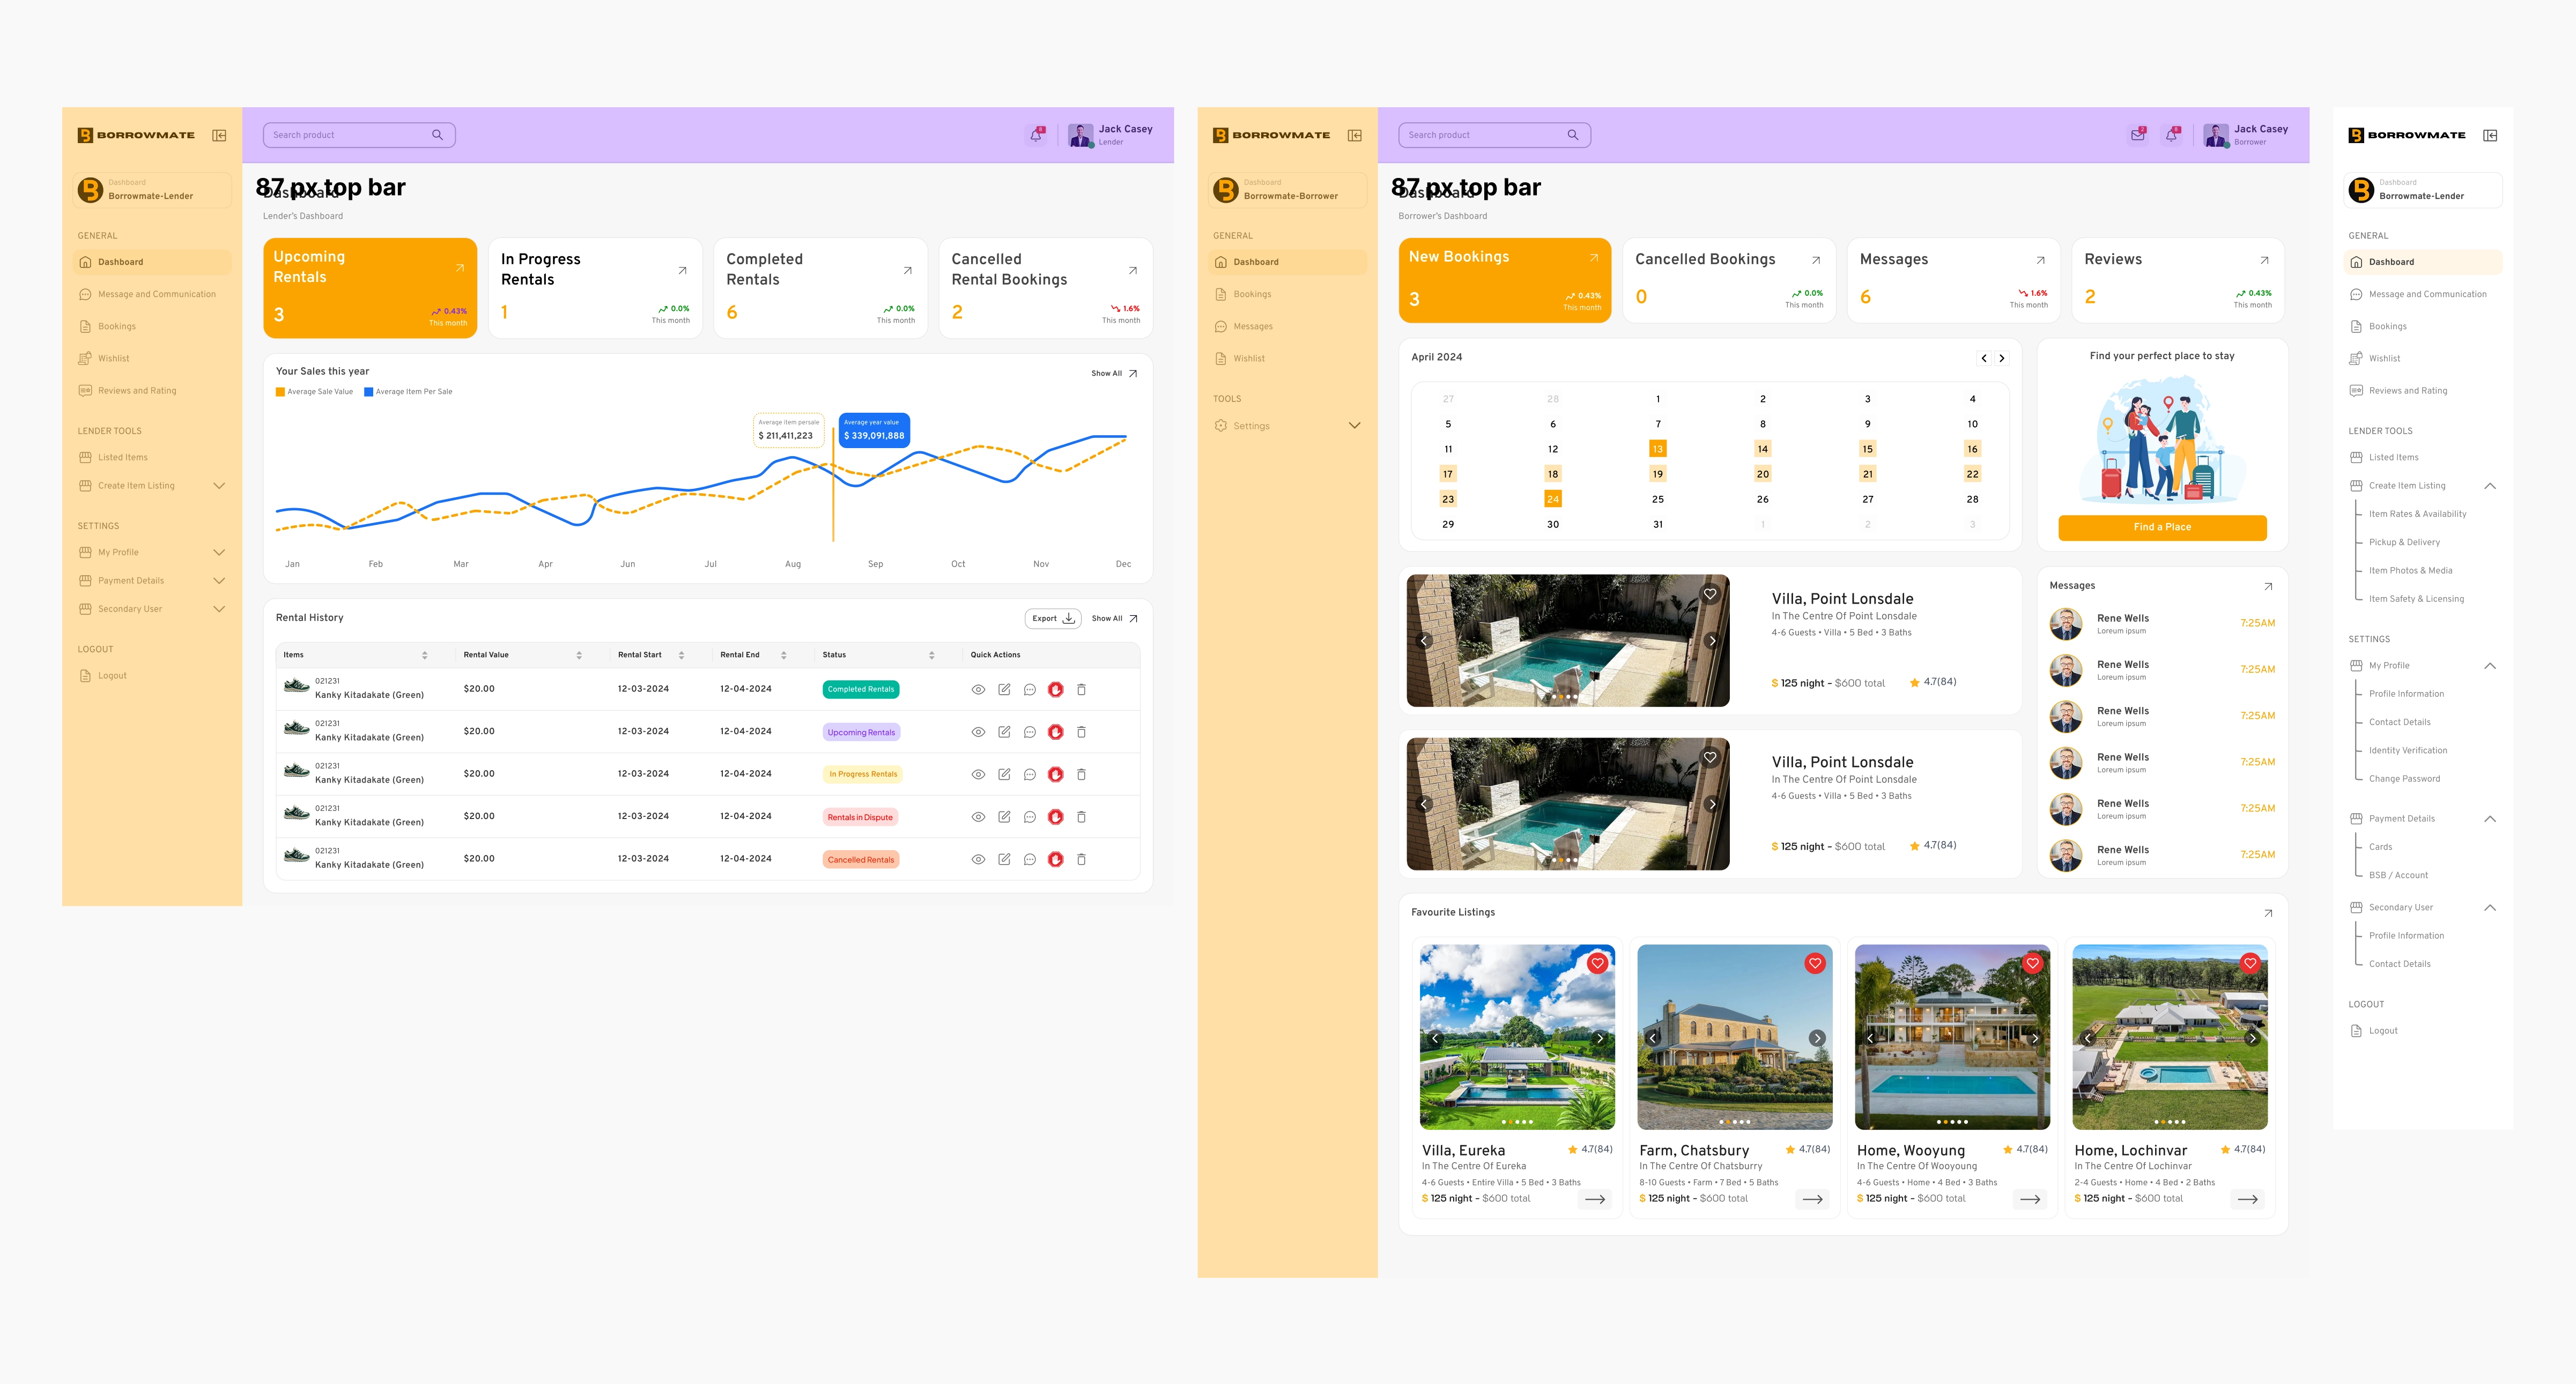Image resolution: width=2576 pixels, height=1384 pixels.
Task: Open notifications bell in Lender dashboard top bar
Action: [x=1037, y=135]
